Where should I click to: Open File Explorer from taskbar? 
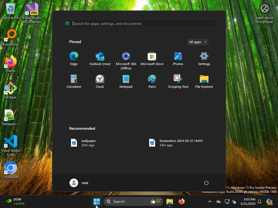[x=170, y=201]
